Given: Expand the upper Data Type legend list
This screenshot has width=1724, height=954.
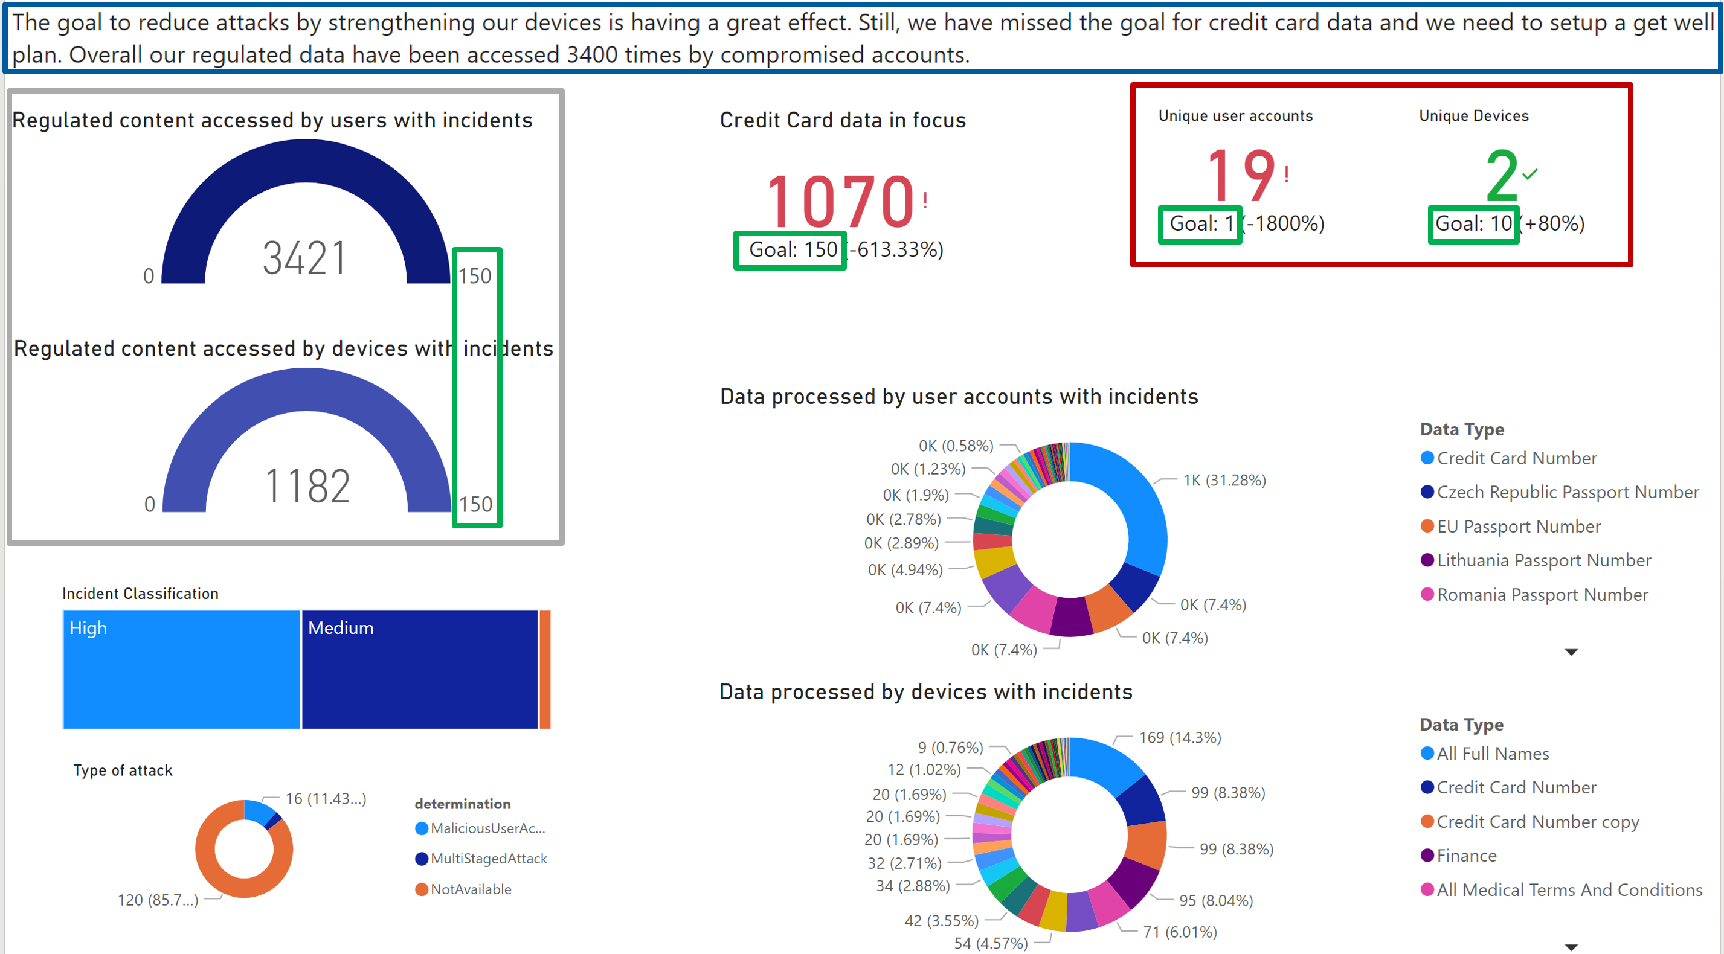Looking at the screenshot, I should tap(1572, 651).
